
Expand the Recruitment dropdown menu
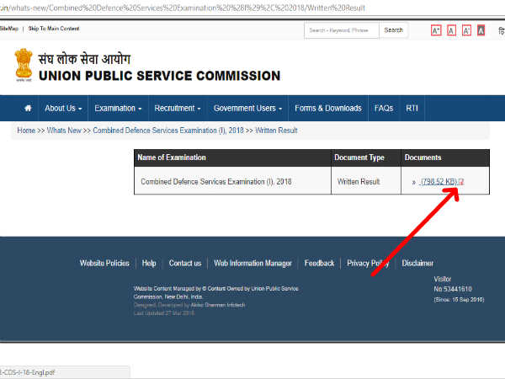[178, 109]
